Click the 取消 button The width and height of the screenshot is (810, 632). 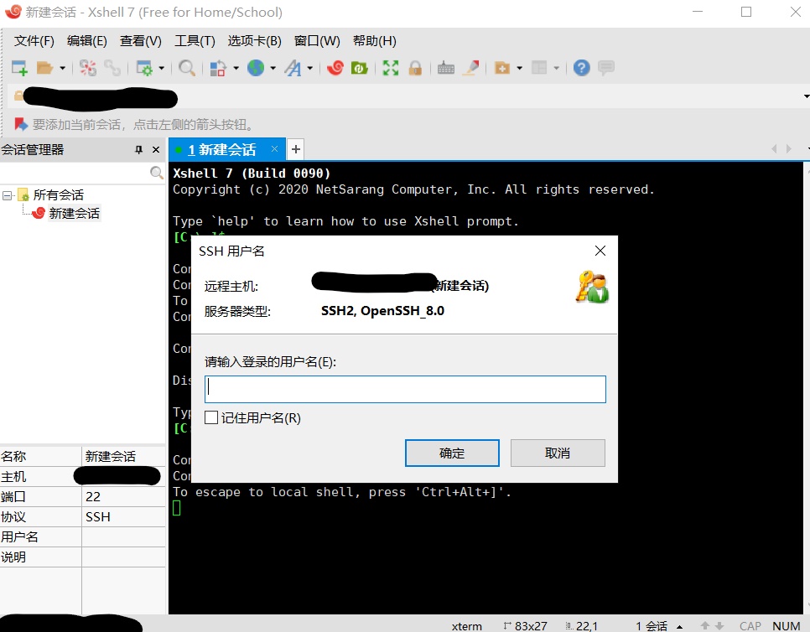coord(558,453)
